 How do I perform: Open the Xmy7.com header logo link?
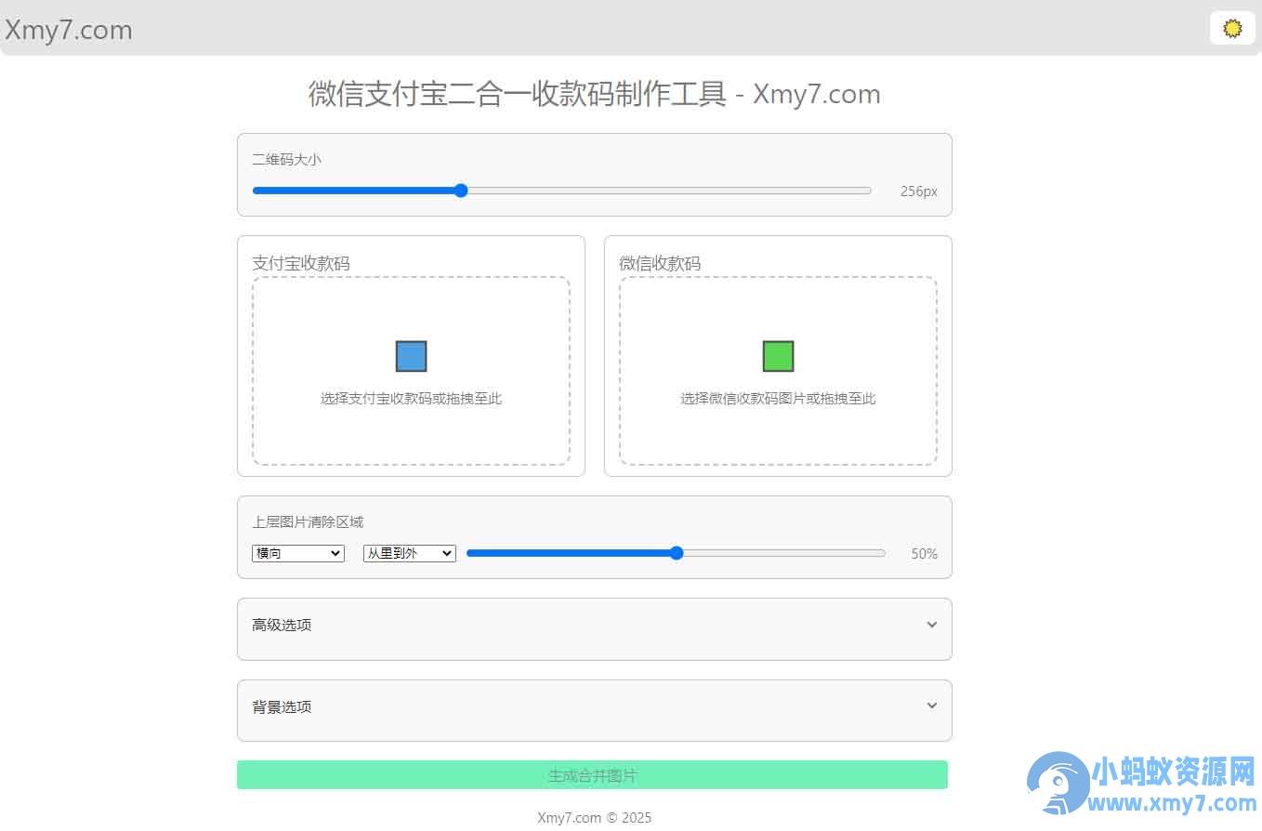pyautogui.click(x=69, y=30)
